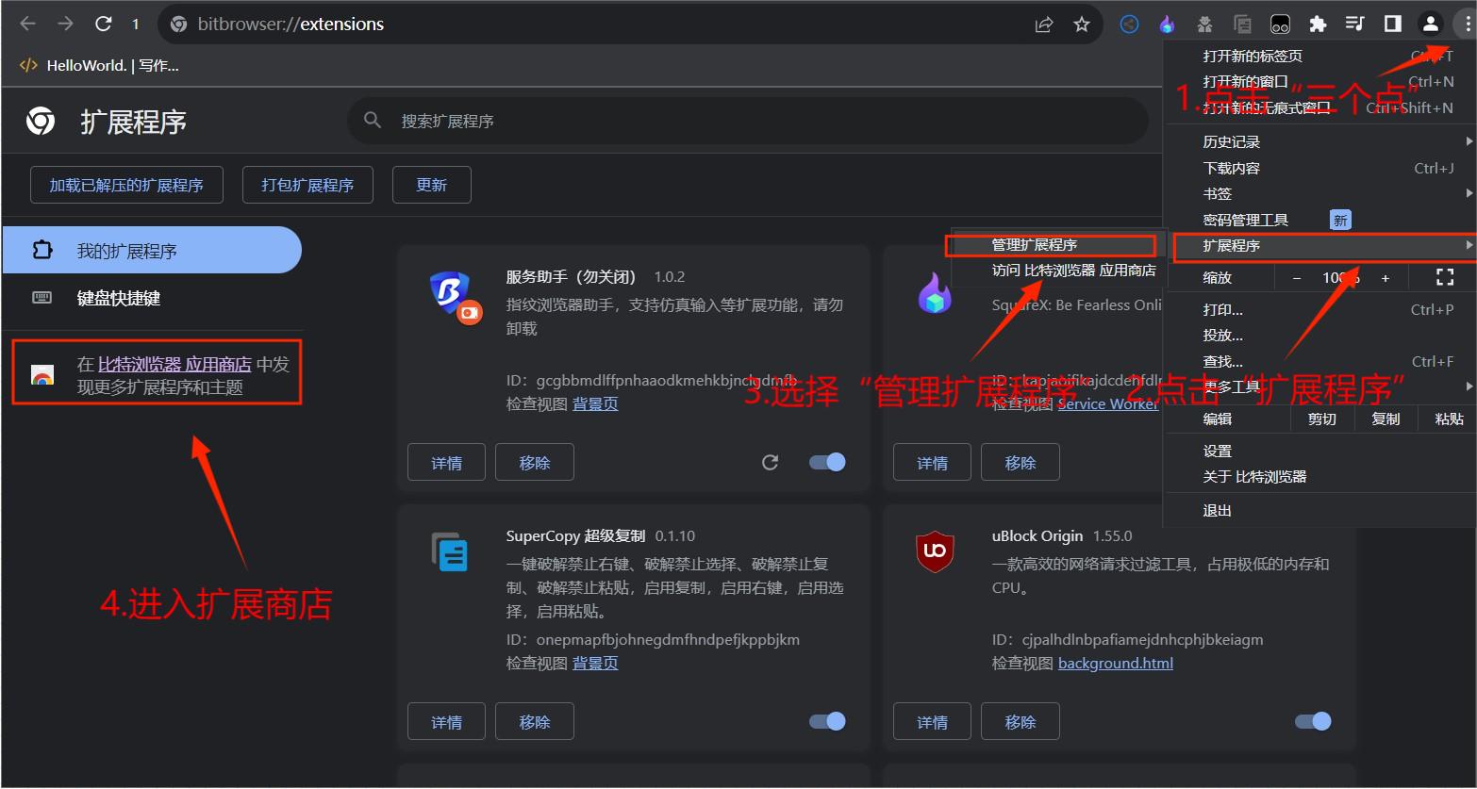This screenshot has height=789, width=1477.
Task: Open 详情 for SuperCopy 超级复制
Action: (x=446, y=721)
